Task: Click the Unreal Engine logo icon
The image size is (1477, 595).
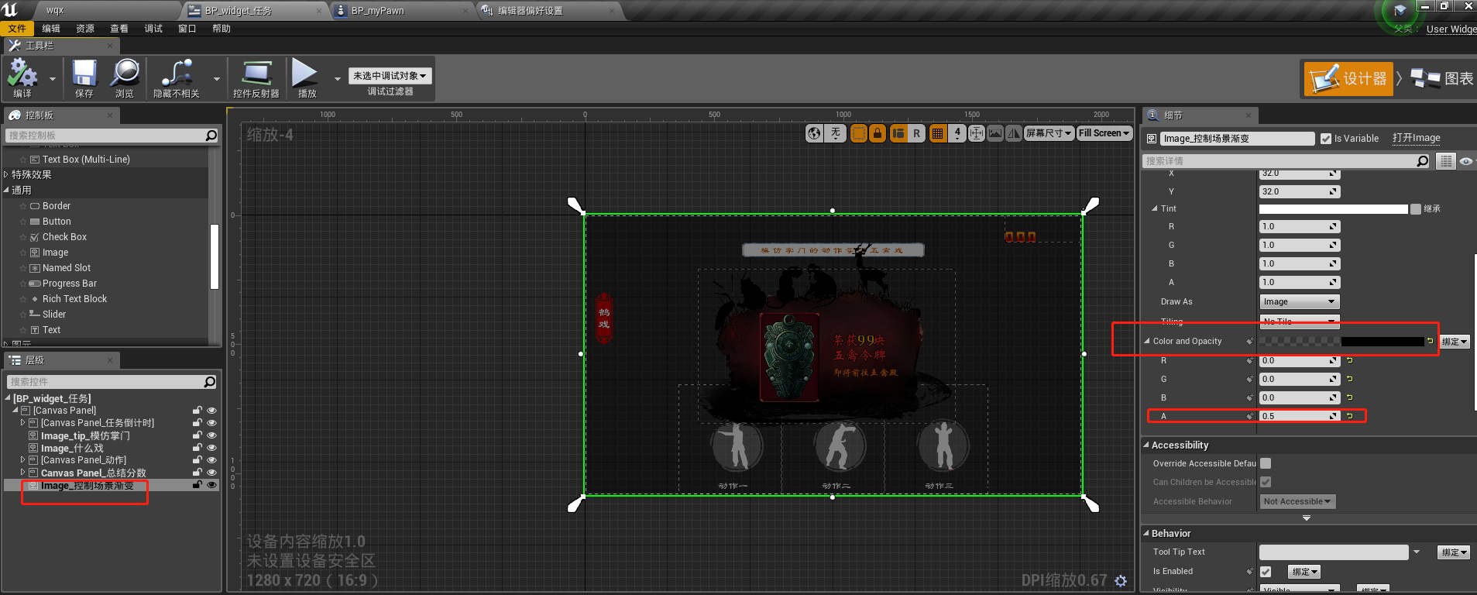Action: coord(11,9)
